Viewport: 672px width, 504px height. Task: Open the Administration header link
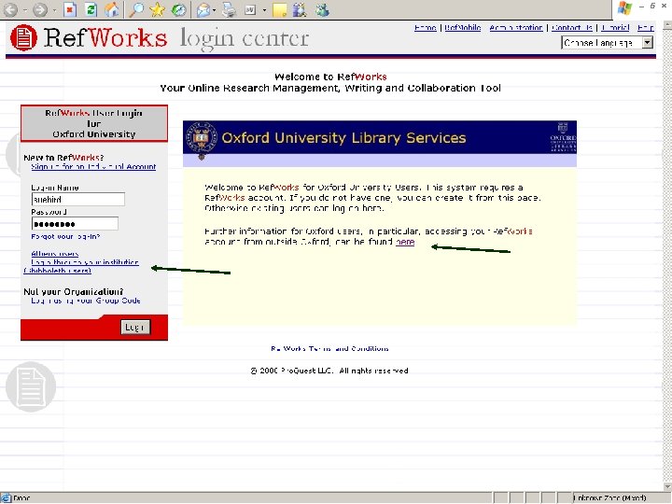(516, 28)
